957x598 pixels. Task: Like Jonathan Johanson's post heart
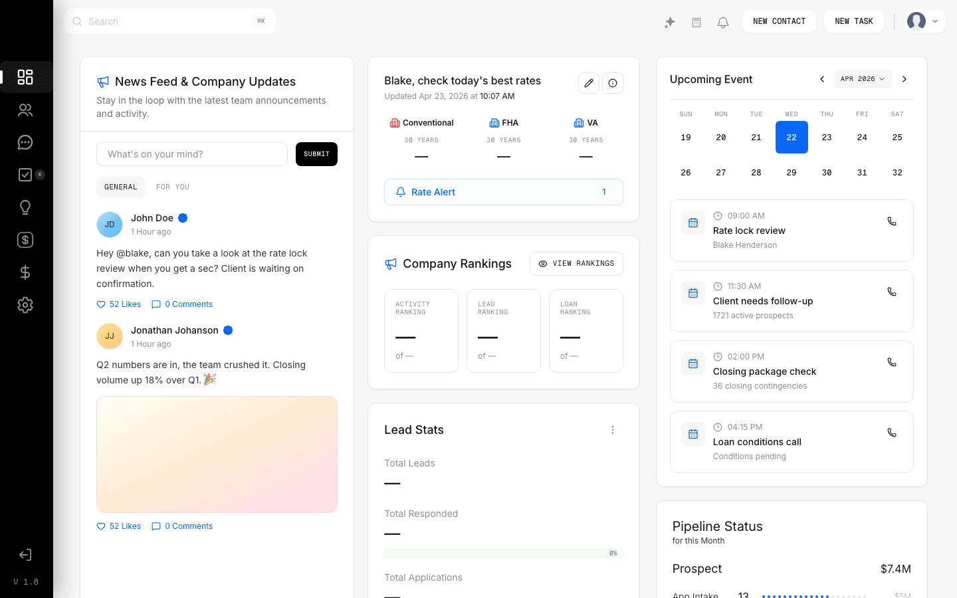101,526
